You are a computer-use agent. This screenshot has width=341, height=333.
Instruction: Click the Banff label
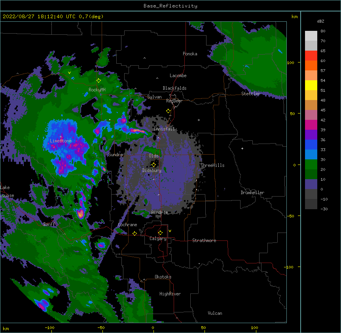pyautogui.click(x=49, y=224)
